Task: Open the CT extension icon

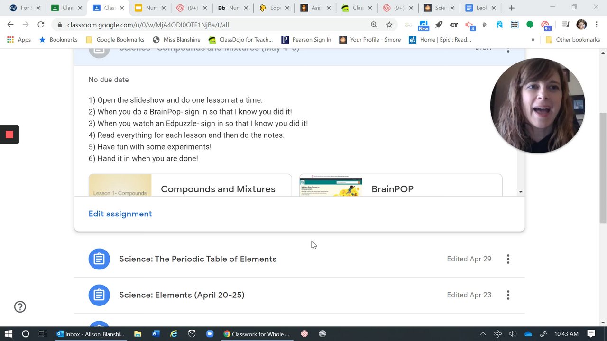Action: 454,25
